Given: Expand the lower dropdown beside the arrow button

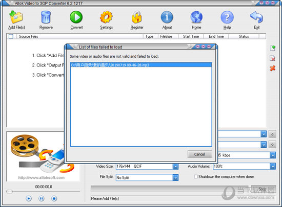Looking at the screenshot, I should tap(264, 145).
